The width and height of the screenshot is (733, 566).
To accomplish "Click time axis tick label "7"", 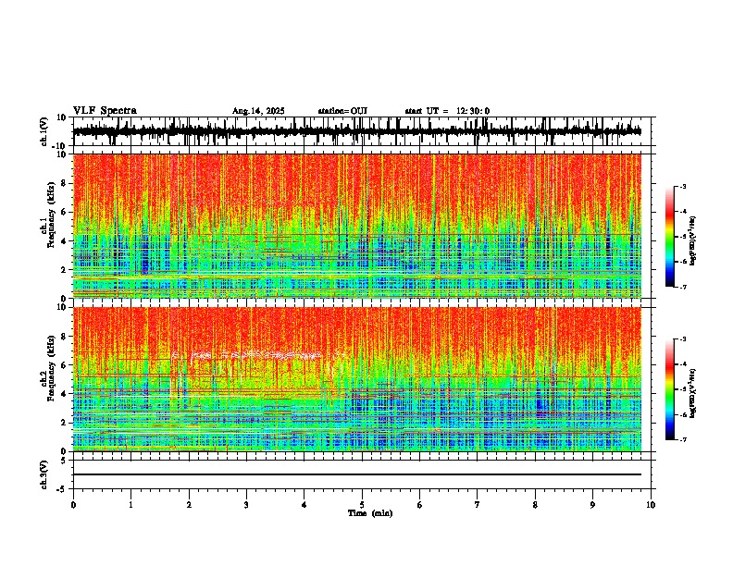I will click(x=478, y=505).
